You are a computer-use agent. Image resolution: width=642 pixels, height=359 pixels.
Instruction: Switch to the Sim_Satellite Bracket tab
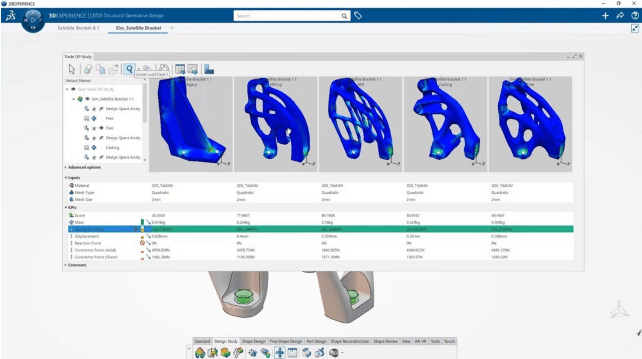(x=138, y=28)
